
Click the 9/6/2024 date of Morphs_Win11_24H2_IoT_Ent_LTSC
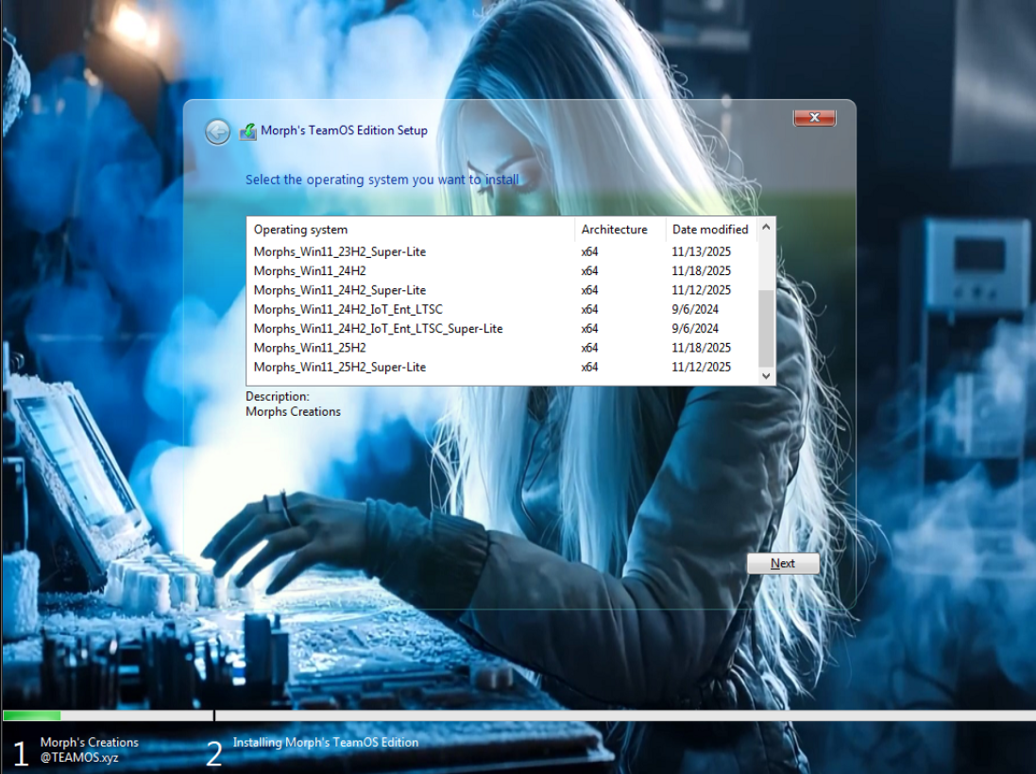coord(695,309)
